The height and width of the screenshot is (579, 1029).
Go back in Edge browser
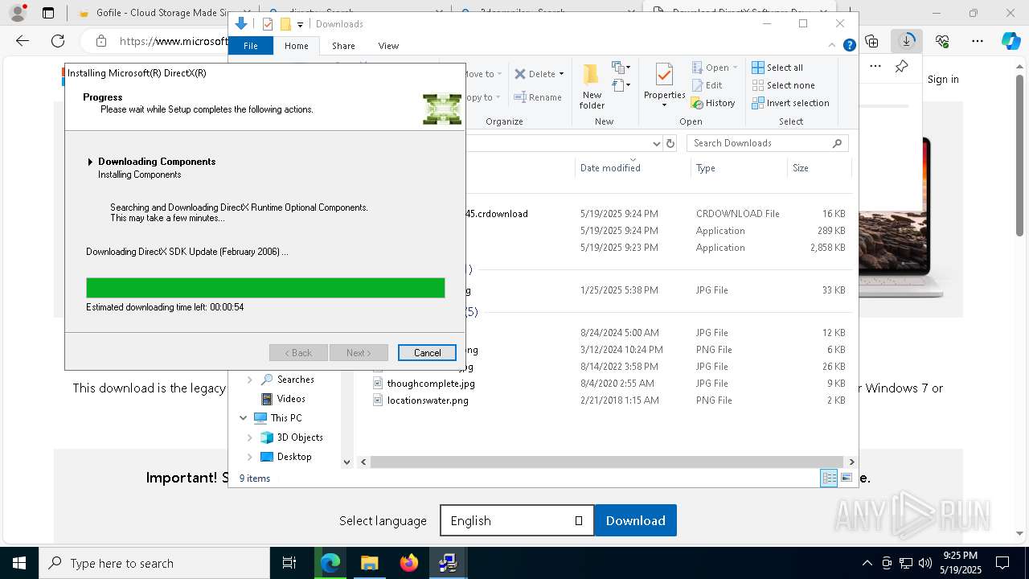pyautogui.click(x=23, y=41)
